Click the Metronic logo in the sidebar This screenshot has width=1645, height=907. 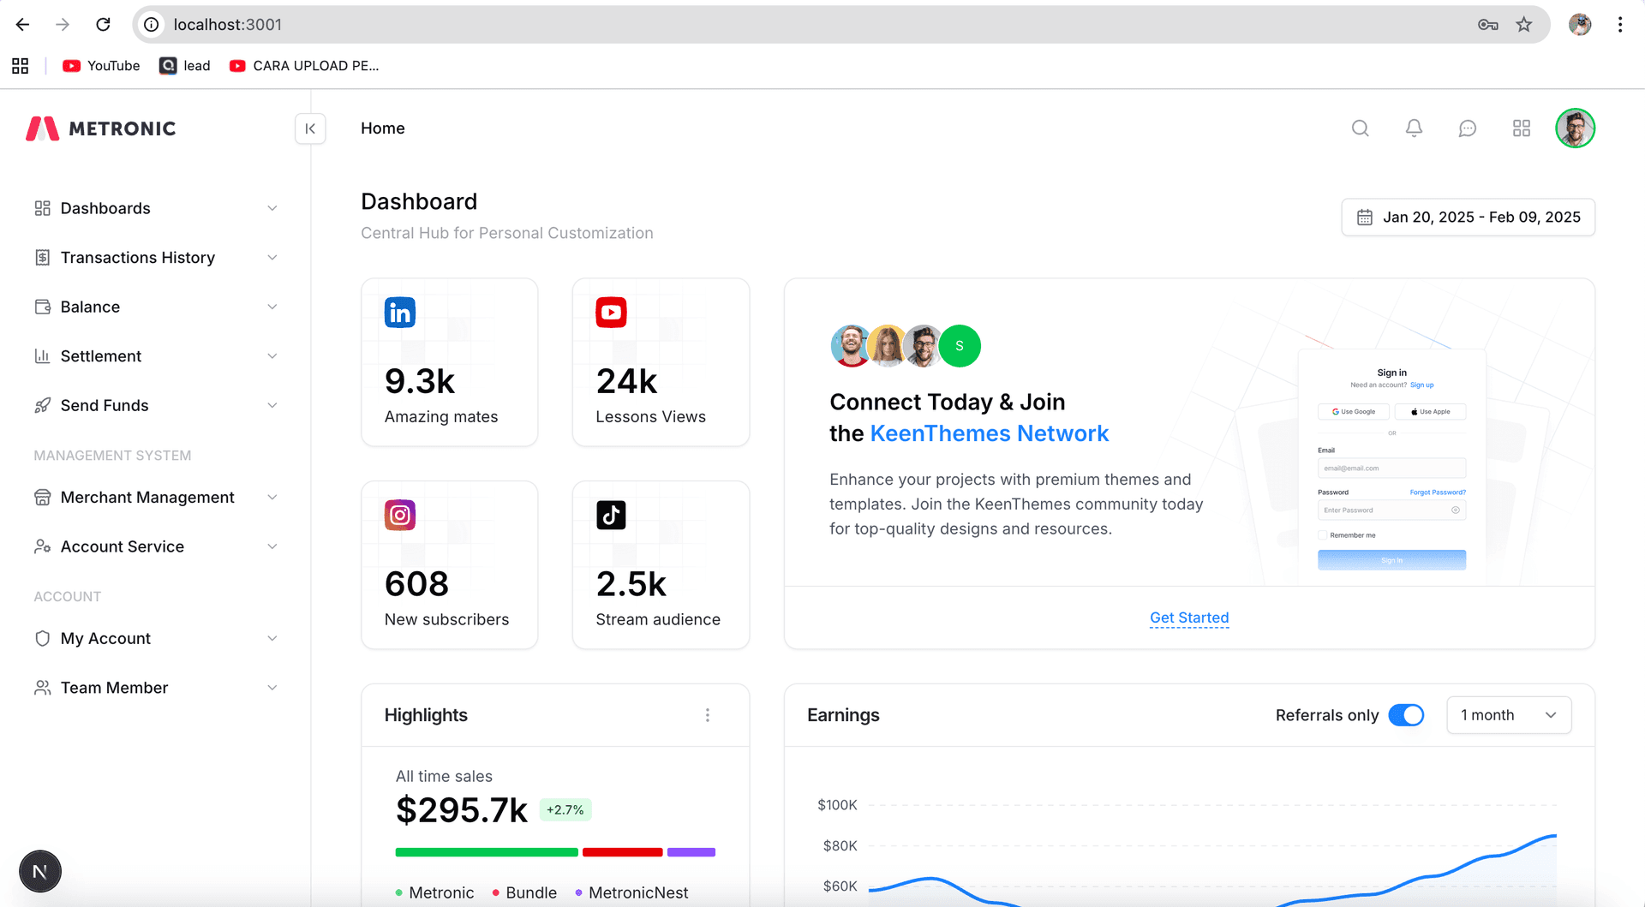(x=100, y=128)
